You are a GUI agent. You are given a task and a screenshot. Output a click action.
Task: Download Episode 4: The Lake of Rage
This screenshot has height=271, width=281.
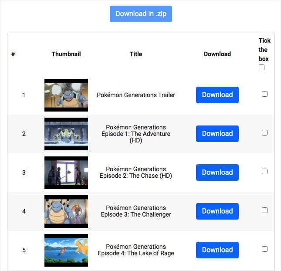(217, 250)
